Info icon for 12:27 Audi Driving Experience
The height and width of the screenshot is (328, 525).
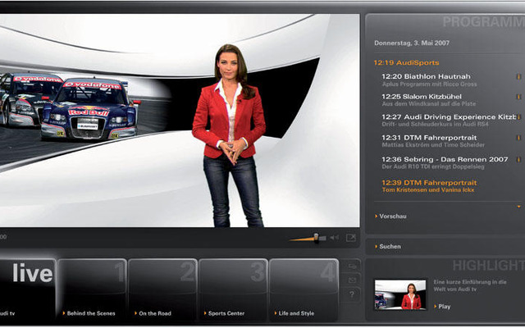[x=518, y=117]
